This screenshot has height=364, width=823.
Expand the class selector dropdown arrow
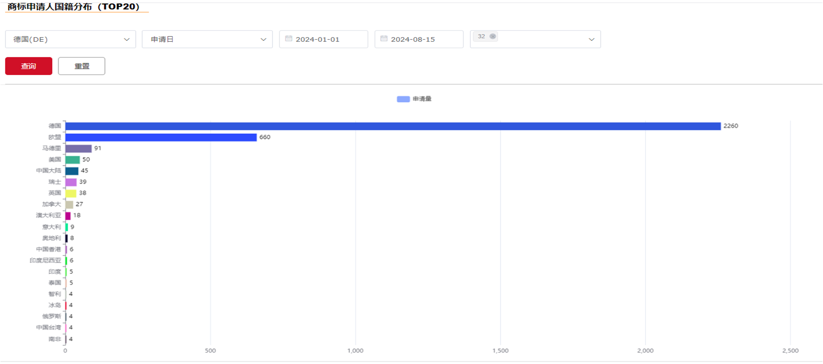(x=591, y=40)
